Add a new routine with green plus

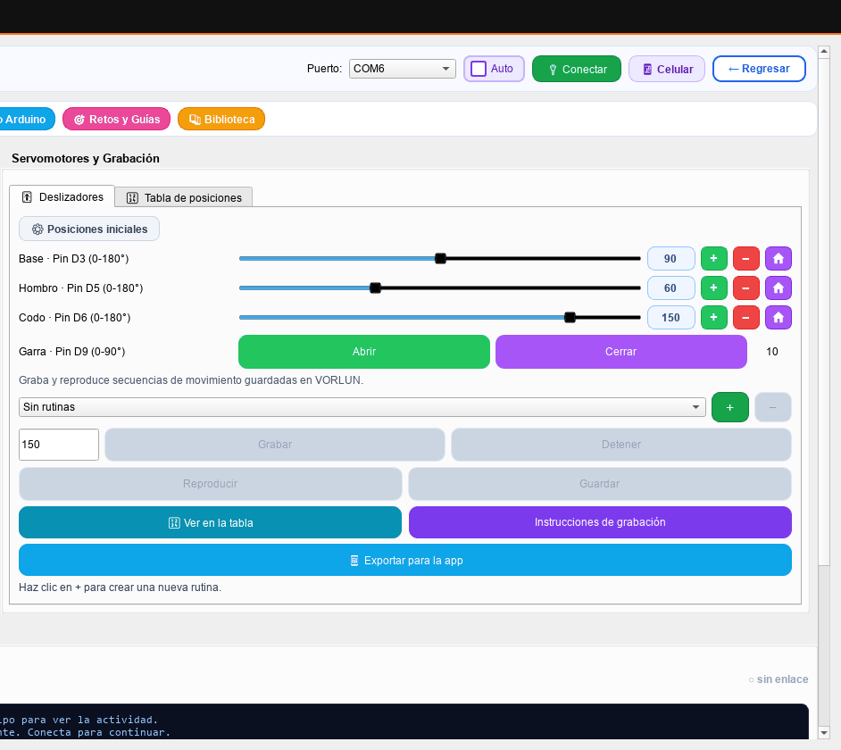[x=730, y=407]
